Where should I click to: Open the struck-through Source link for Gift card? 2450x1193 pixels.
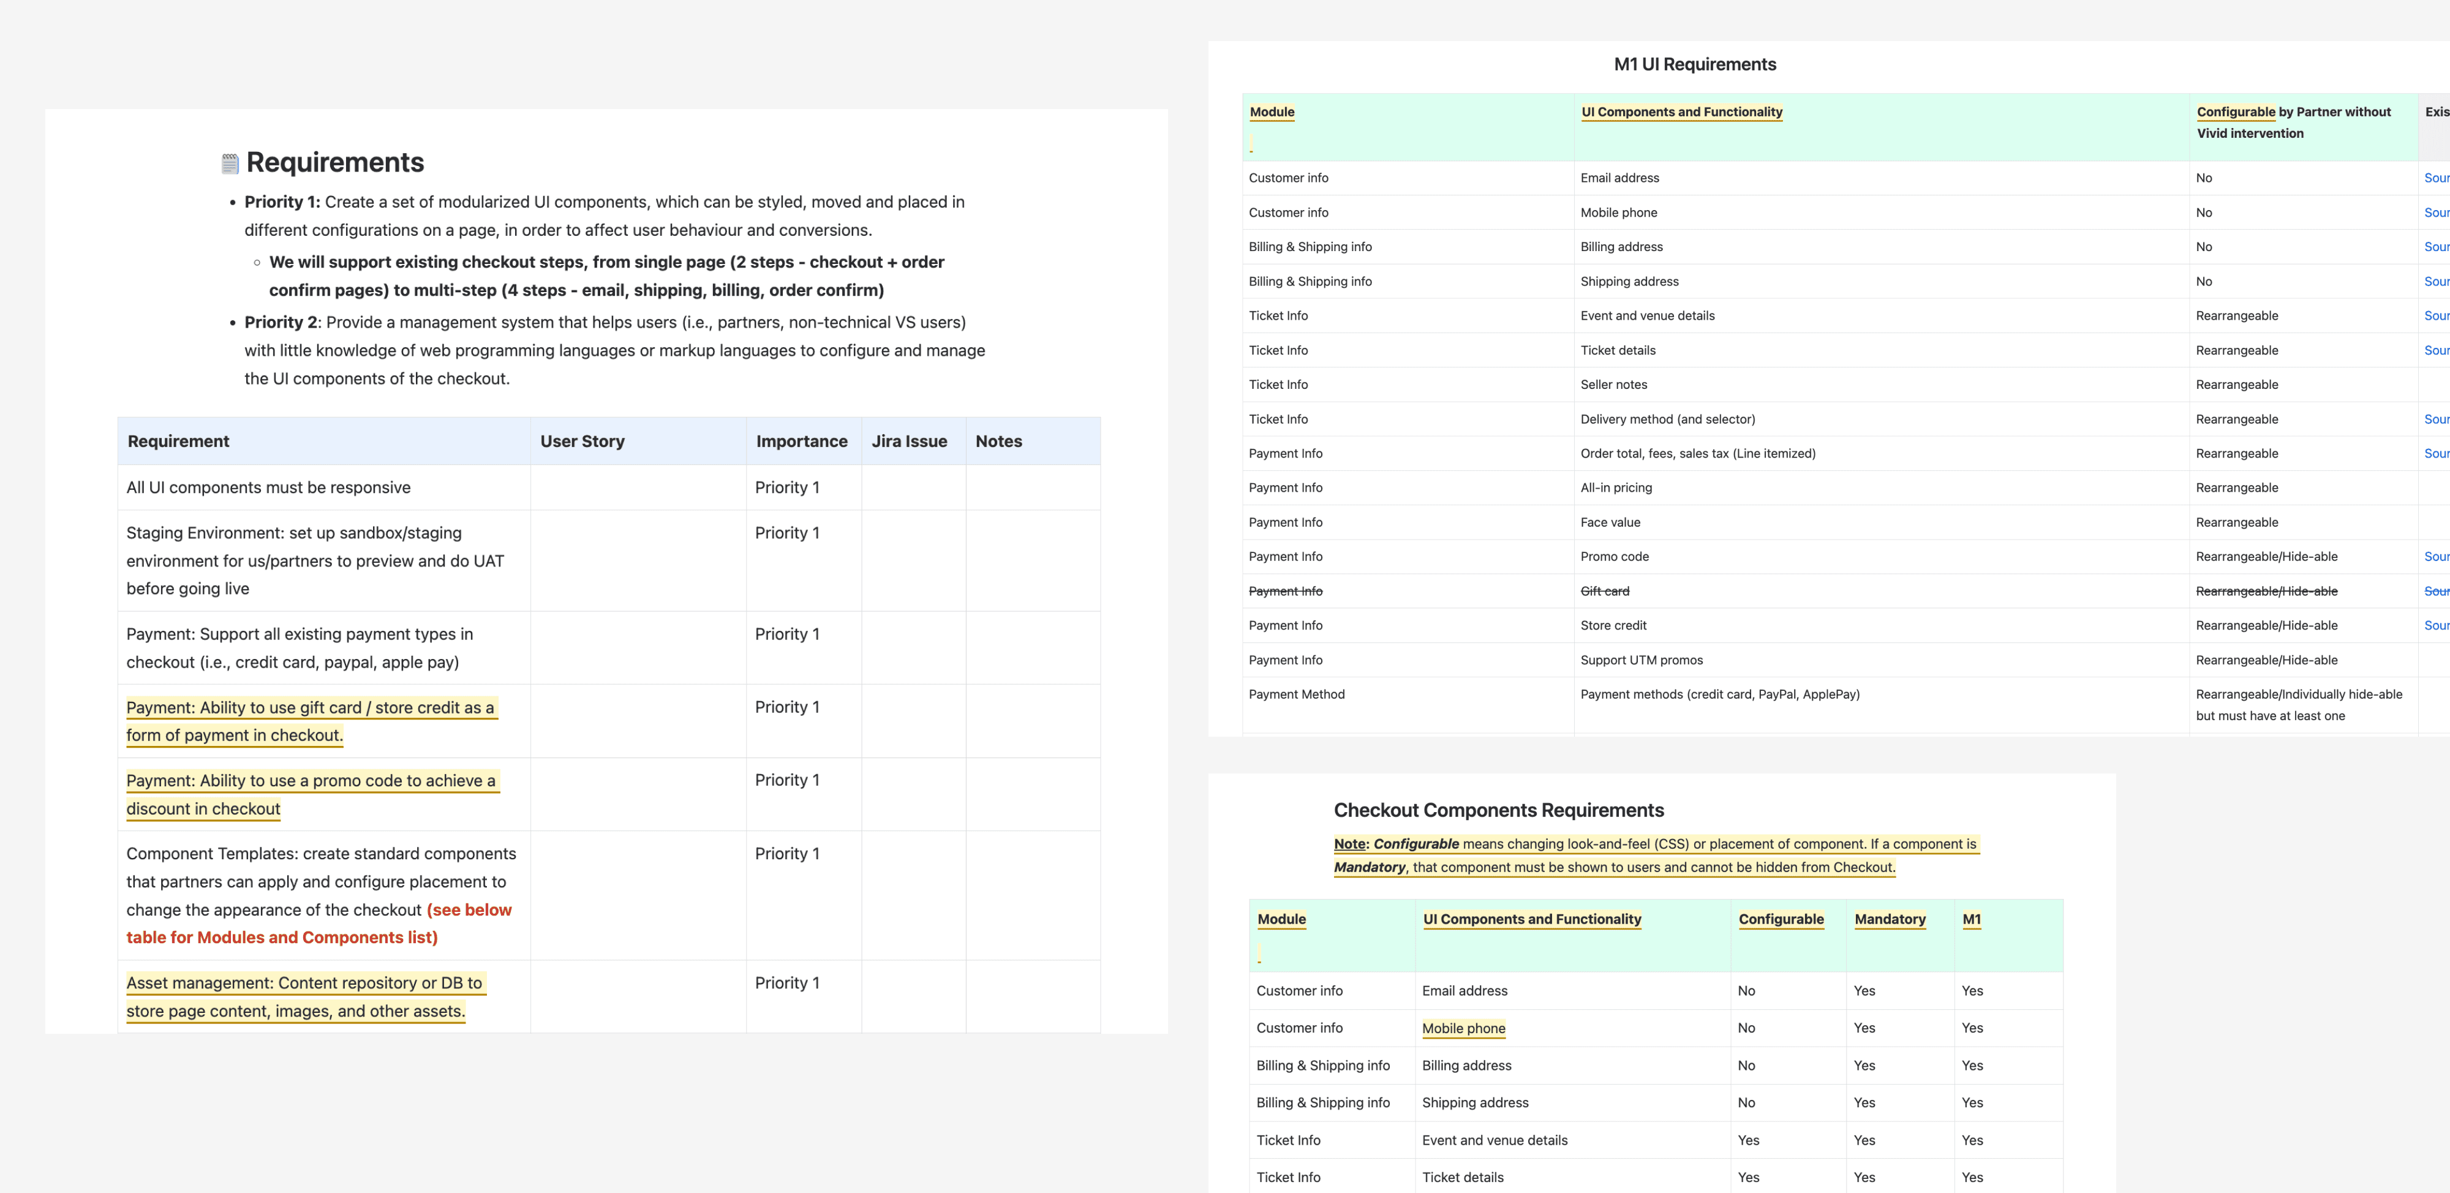(2437, 590)
